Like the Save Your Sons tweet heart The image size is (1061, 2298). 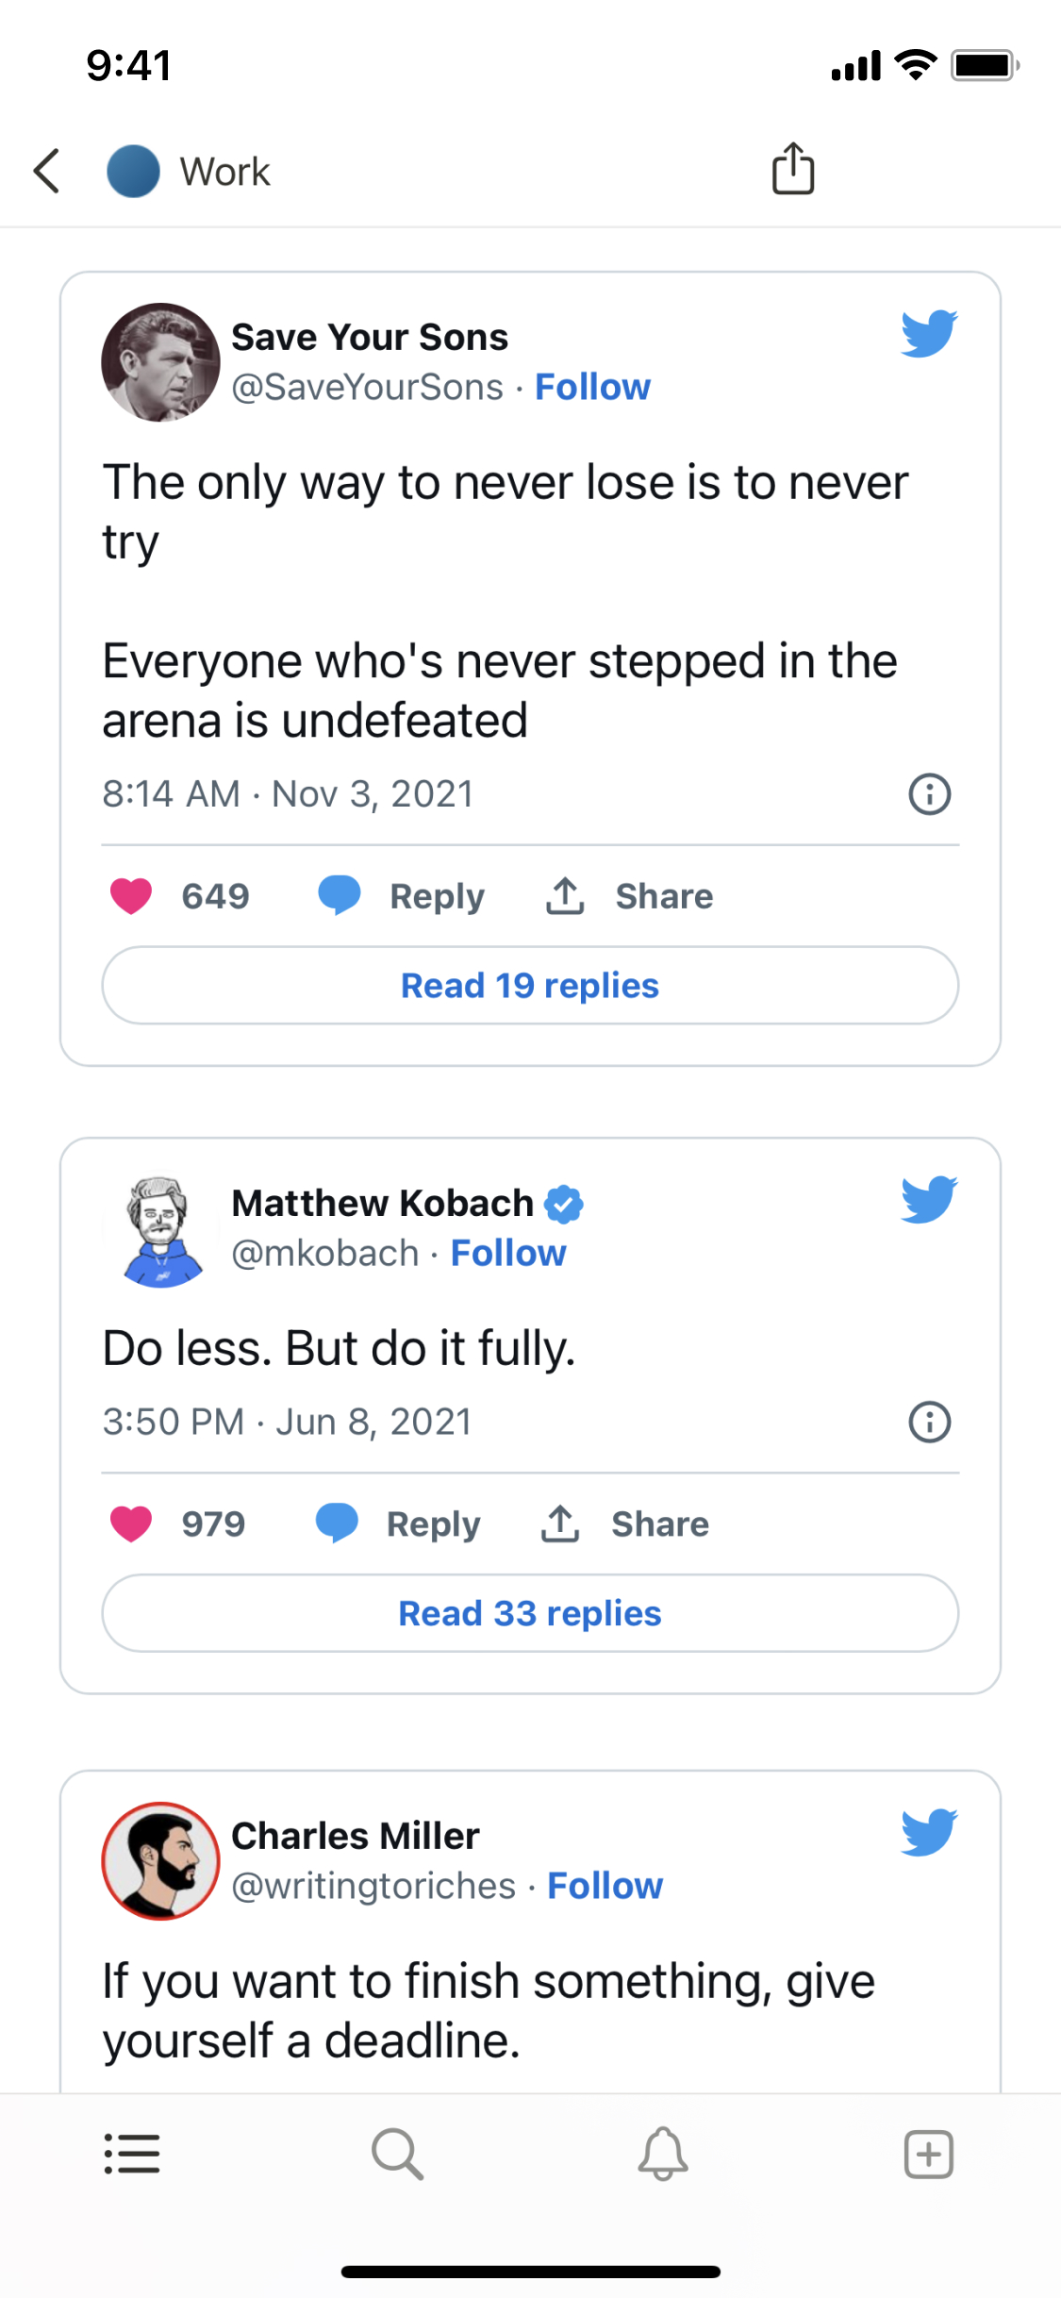click(131, 896)
